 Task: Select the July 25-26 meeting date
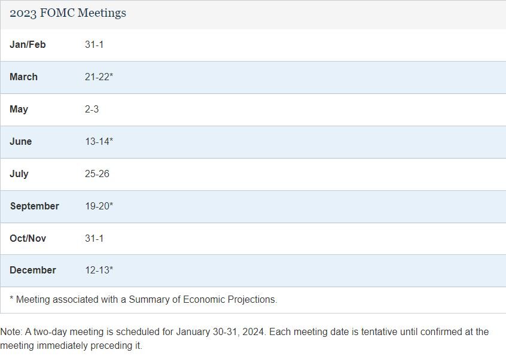tap(97, 174)
